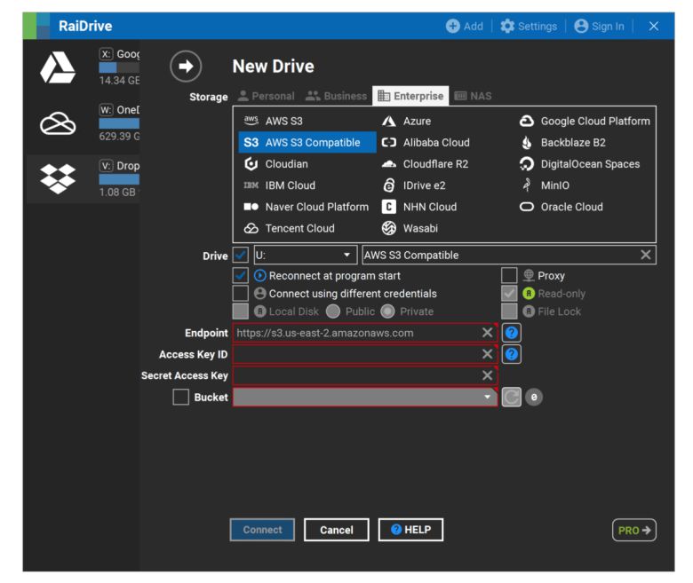The width and height of the screenshot is (693, 583).
Task: Click the refresh icon beside Bucket dropdown
Action: tap(512, 398)
